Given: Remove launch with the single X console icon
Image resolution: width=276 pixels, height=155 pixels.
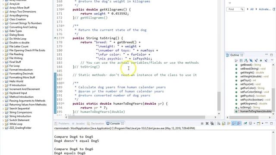Looking at the screenshot, I should (207, 124).
